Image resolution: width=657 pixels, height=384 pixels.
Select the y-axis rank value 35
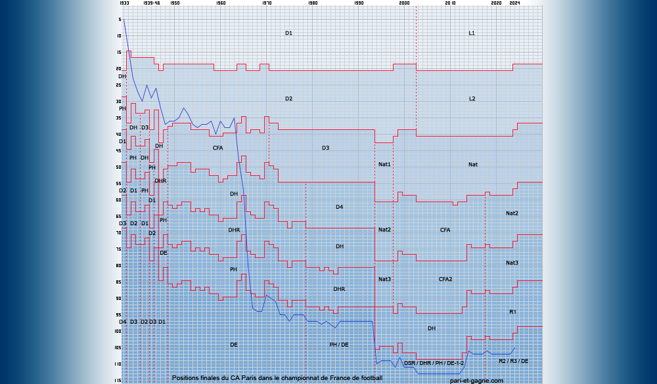(118, 118)
